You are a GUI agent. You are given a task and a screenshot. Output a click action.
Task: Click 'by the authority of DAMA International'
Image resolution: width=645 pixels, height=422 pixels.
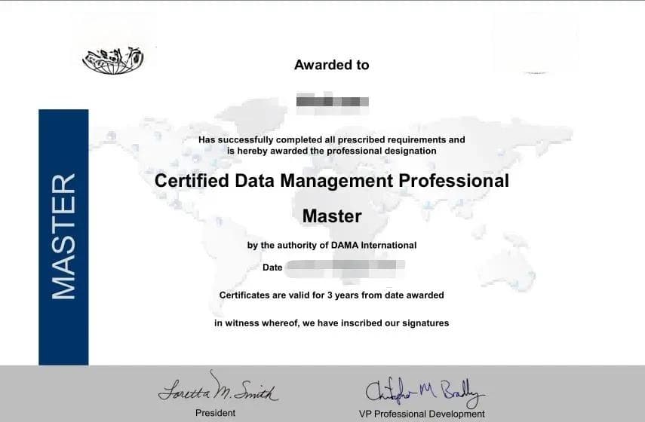tap(331, 246)
